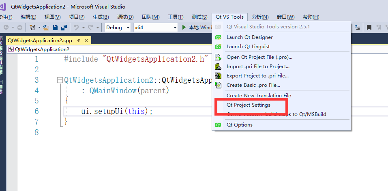Open the 测试(S) menu
This screenshot has height=191, width=388.
click(x=199, y=17)
